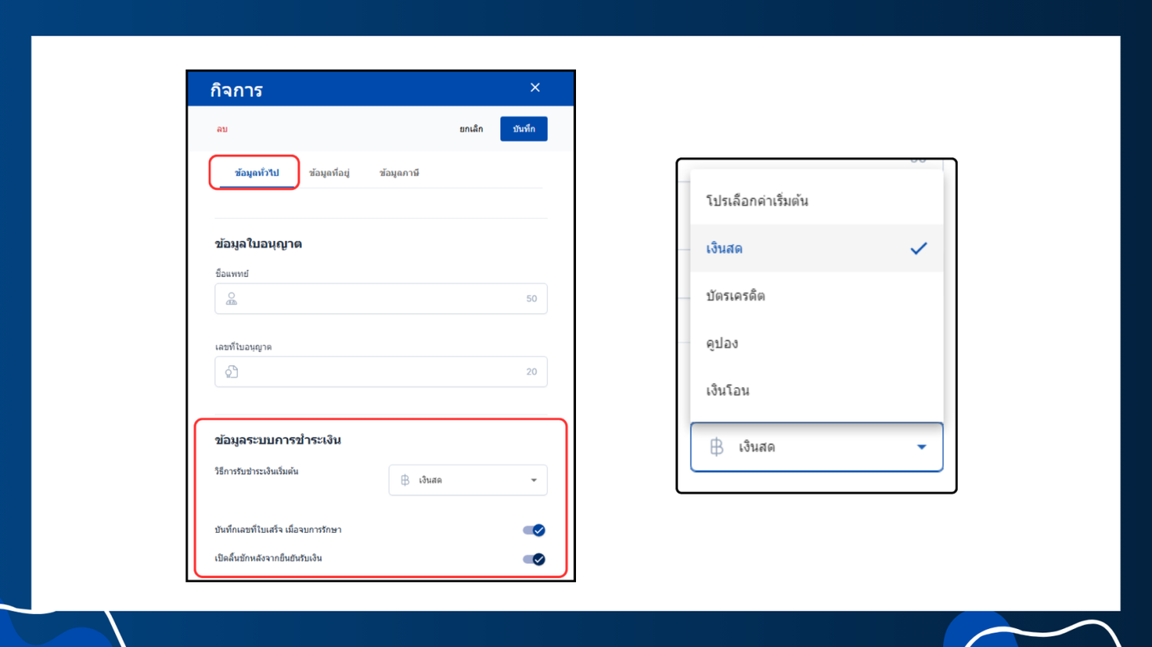Toggle บันทึกเลขที่ใบเสร็จ เมื่อจบการรักษา switch

click(534, 530)
